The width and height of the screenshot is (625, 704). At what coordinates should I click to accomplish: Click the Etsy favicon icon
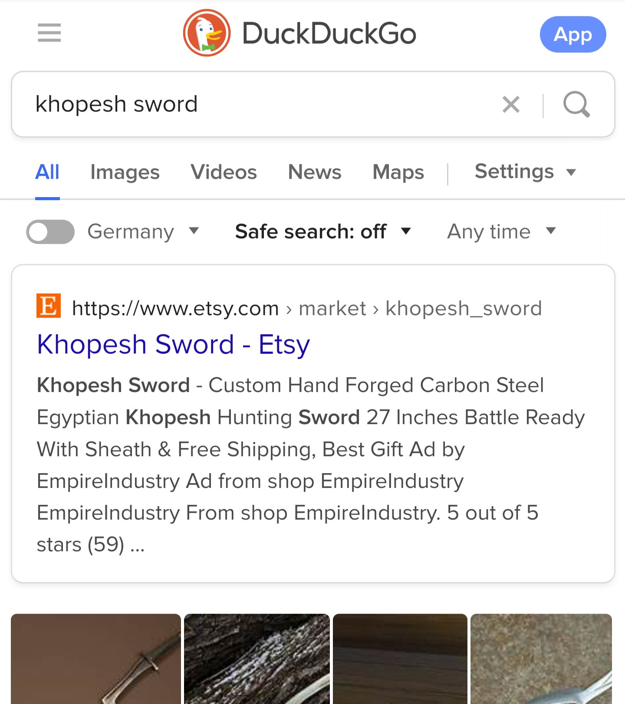click(x=48, y=306)
